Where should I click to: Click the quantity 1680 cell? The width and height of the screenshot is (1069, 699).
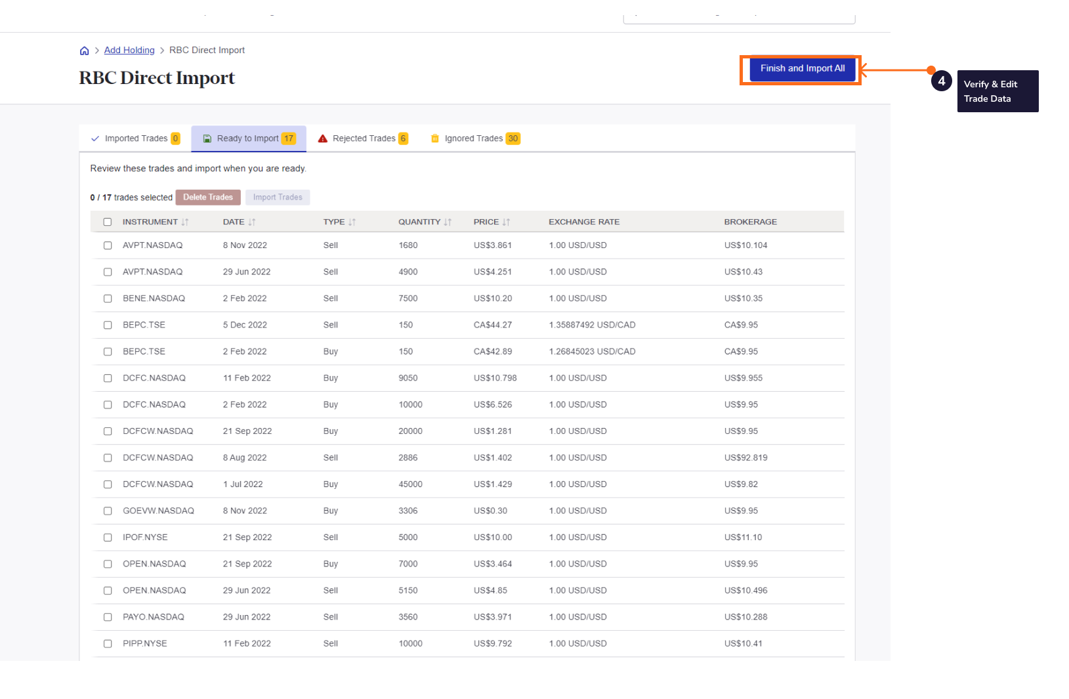click(x=408, y=245)
